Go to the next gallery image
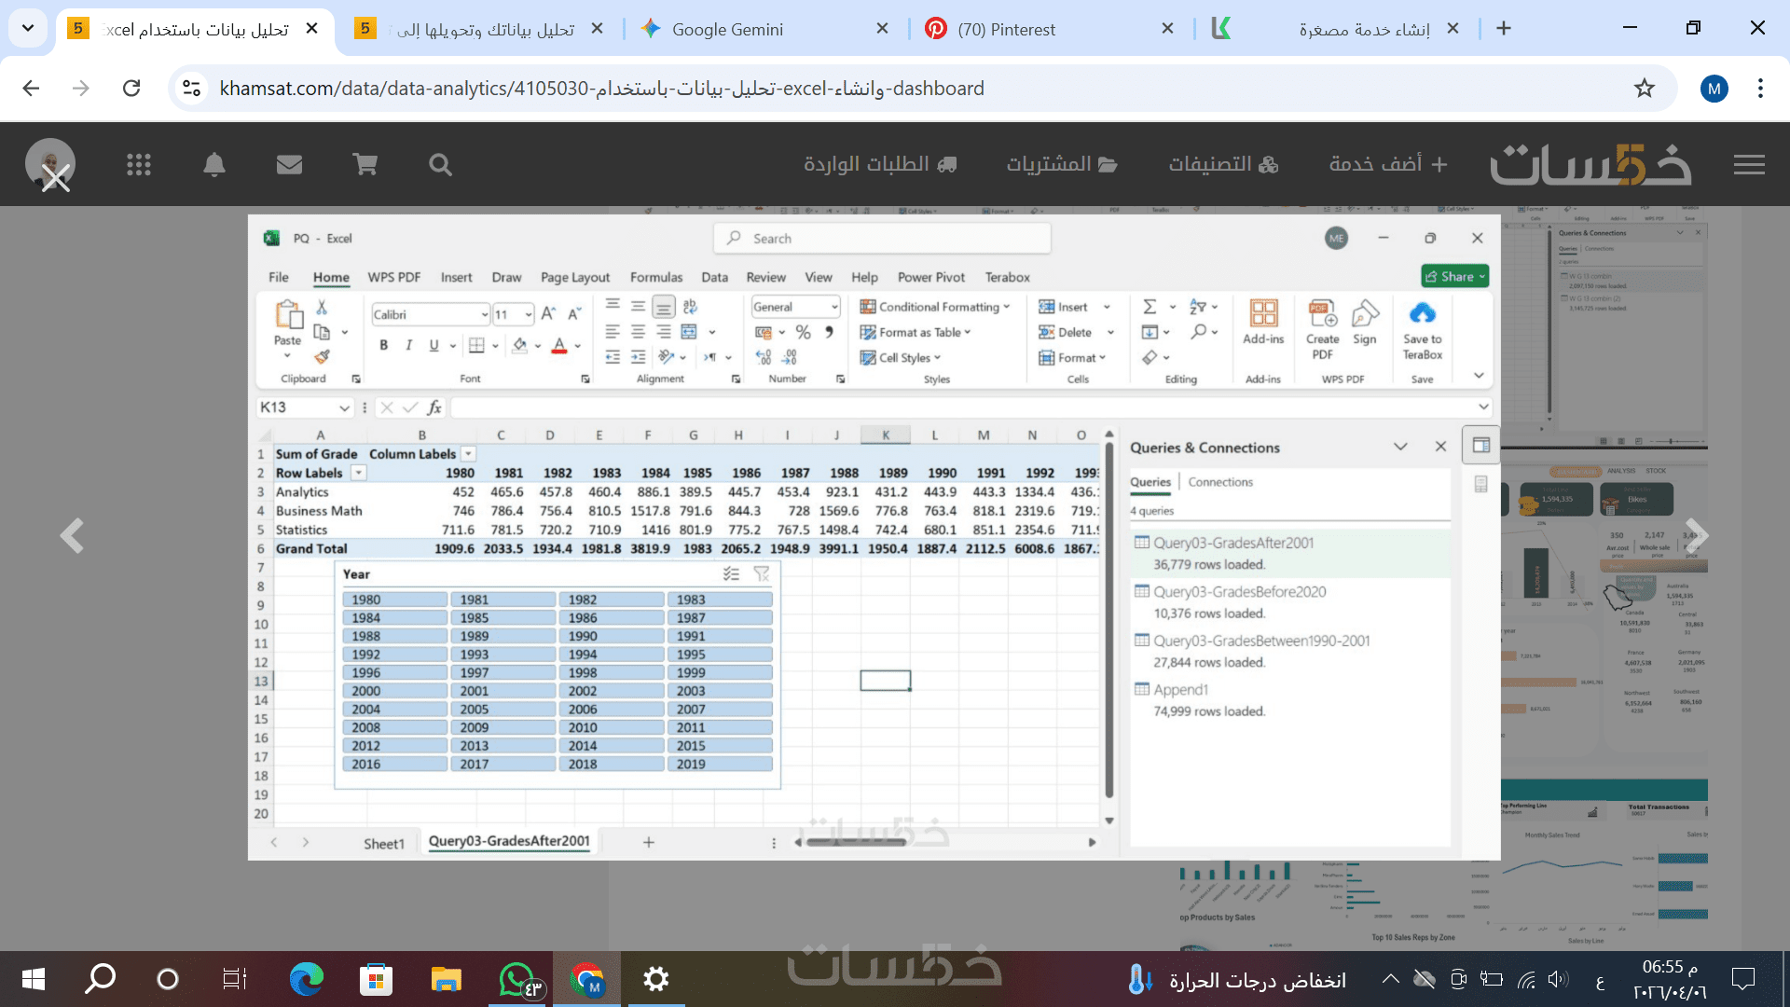 click(x=1696, y=536)
